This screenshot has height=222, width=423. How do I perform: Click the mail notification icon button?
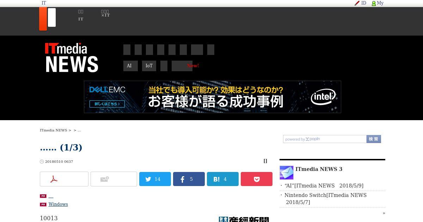(x=114, y=179)
